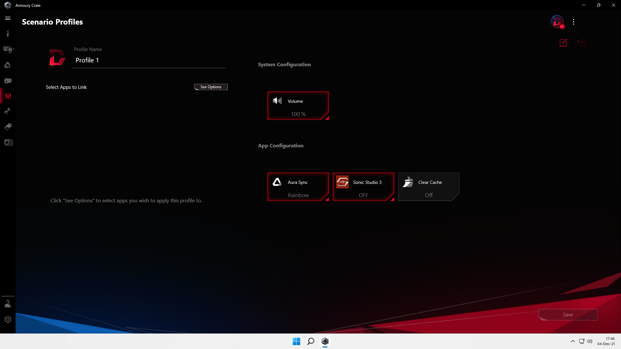621x349 pixels.
Task: Click the reset profile circular-arrow icon
Action: tap(581, 43)
